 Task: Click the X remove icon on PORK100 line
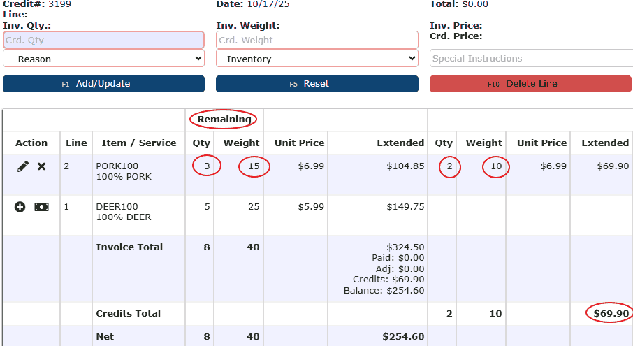pyautogui.click(x=42, y=167)
